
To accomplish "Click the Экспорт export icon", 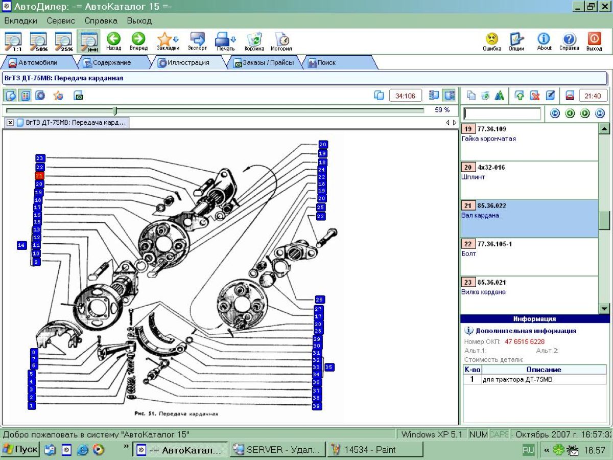I will [x=197, y=41].
